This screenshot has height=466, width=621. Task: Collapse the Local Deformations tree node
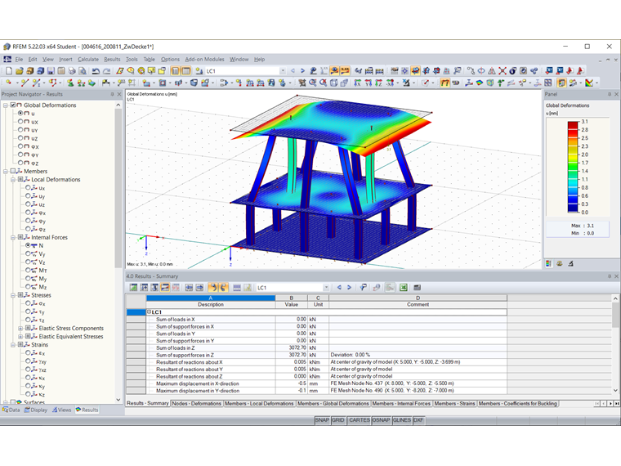pos(13,180)
